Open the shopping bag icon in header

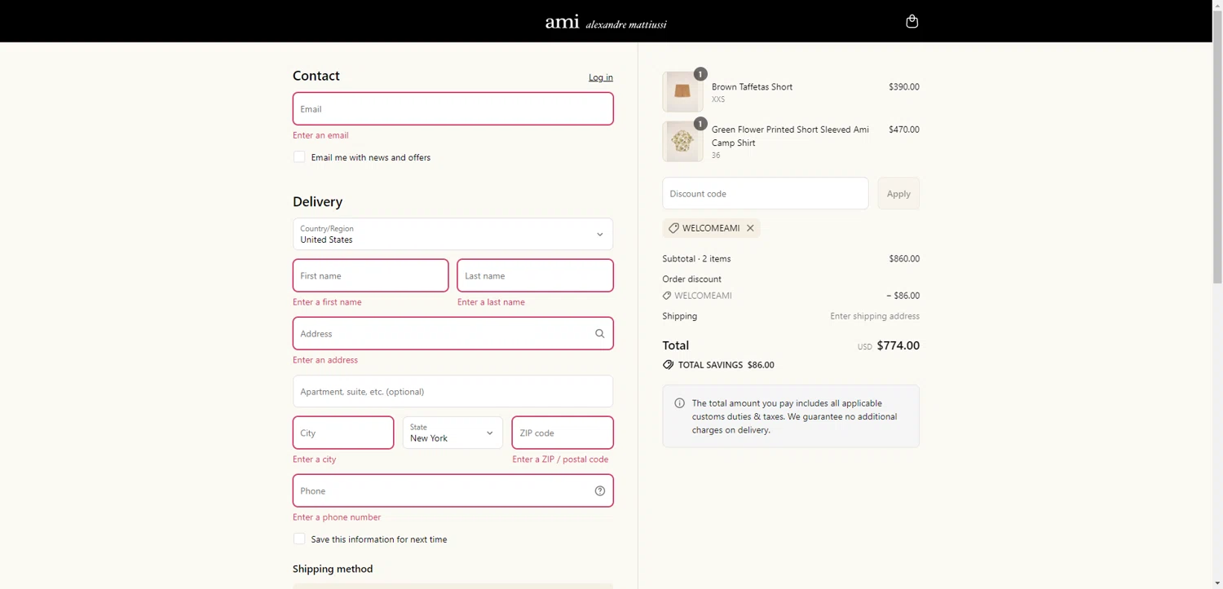(x=912, y=21)
